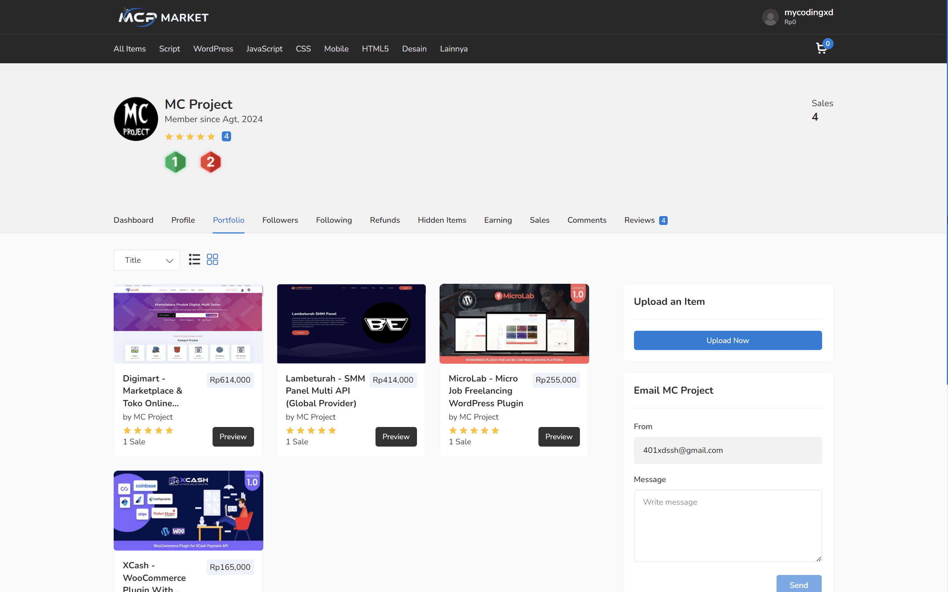
Task: Click the Reviews count badge
Action: click(663, 221)
